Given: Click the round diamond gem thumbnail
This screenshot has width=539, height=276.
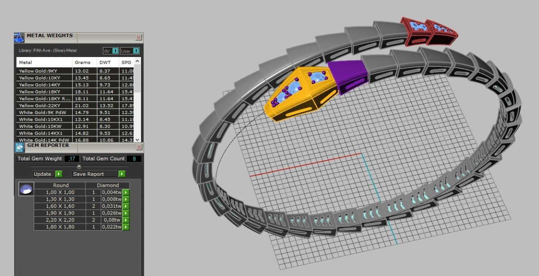Looking at the screenshot, I should 26,189.
